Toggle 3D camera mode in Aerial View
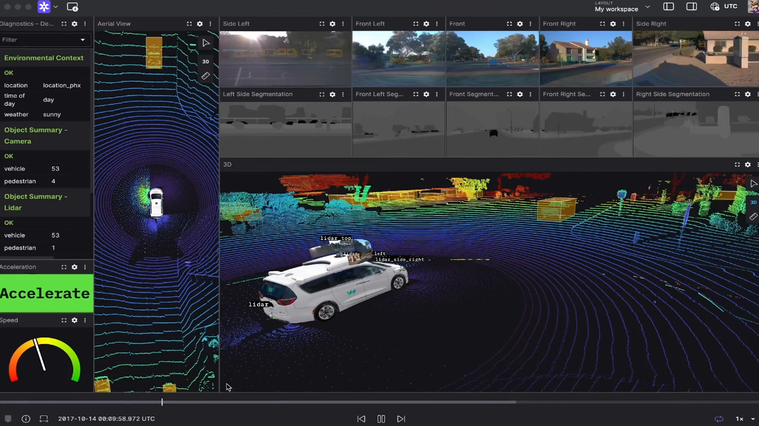The width and height of the screenshot is (759, 426). click(206, 61)
